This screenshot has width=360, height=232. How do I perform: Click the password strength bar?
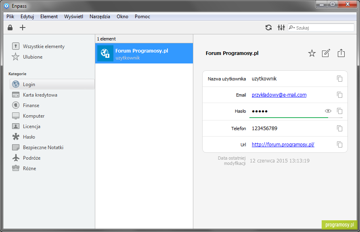coord(296,118)
